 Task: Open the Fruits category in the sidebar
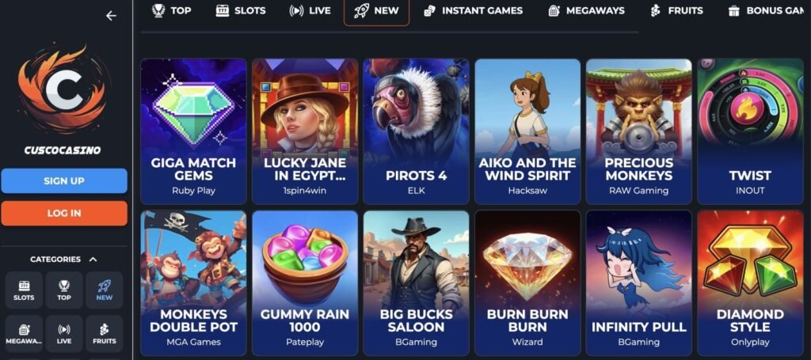105,334
